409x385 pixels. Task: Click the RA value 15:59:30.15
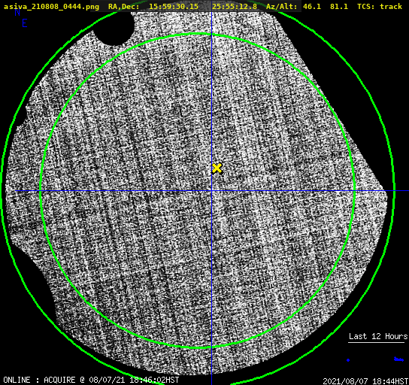(x=174, y=6)
